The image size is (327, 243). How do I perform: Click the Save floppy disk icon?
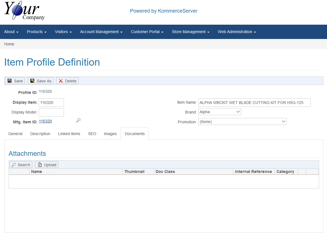coord(10,81)
